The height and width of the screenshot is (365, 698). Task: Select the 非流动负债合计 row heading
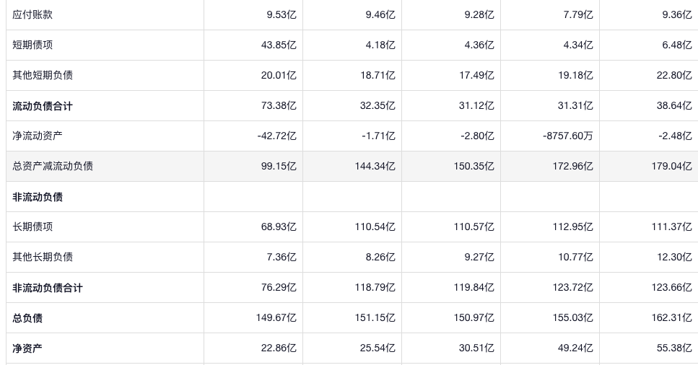[x=48, y=288]
